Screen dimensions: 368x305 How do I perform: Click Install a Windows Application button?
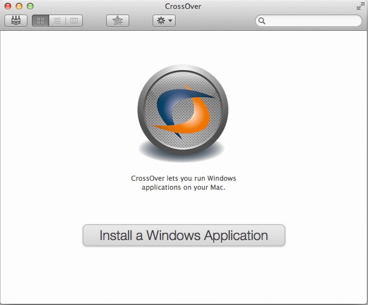[184, 235]
